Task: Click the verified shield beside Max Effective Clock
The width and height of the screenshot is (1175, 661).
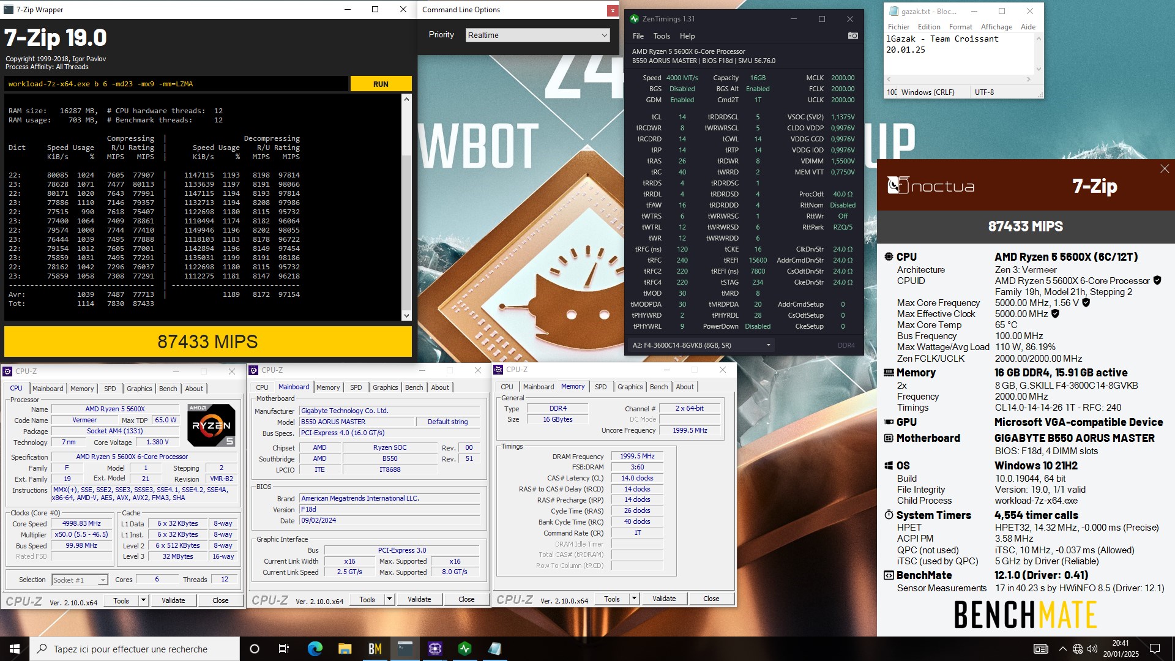Action: [1055, 313]
